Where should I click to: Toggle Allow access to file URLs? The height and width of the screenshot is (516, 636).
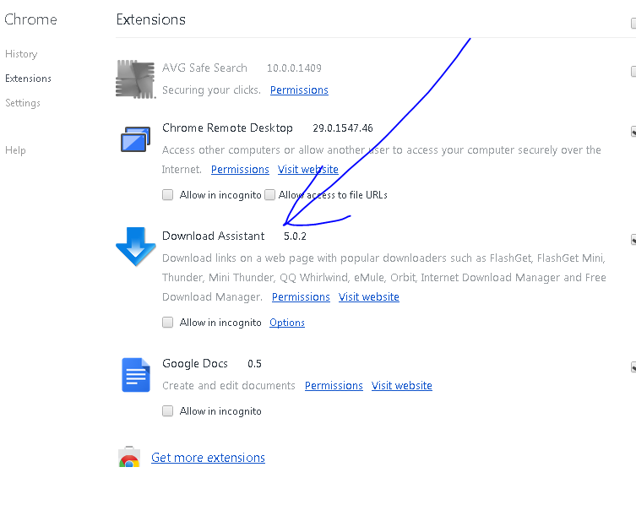click(x=269, y=195)
